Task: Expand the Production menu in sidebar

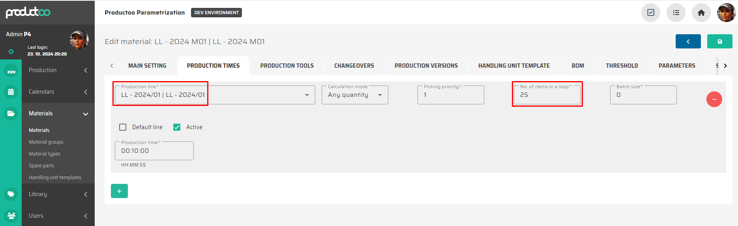Action: (58, 70)
